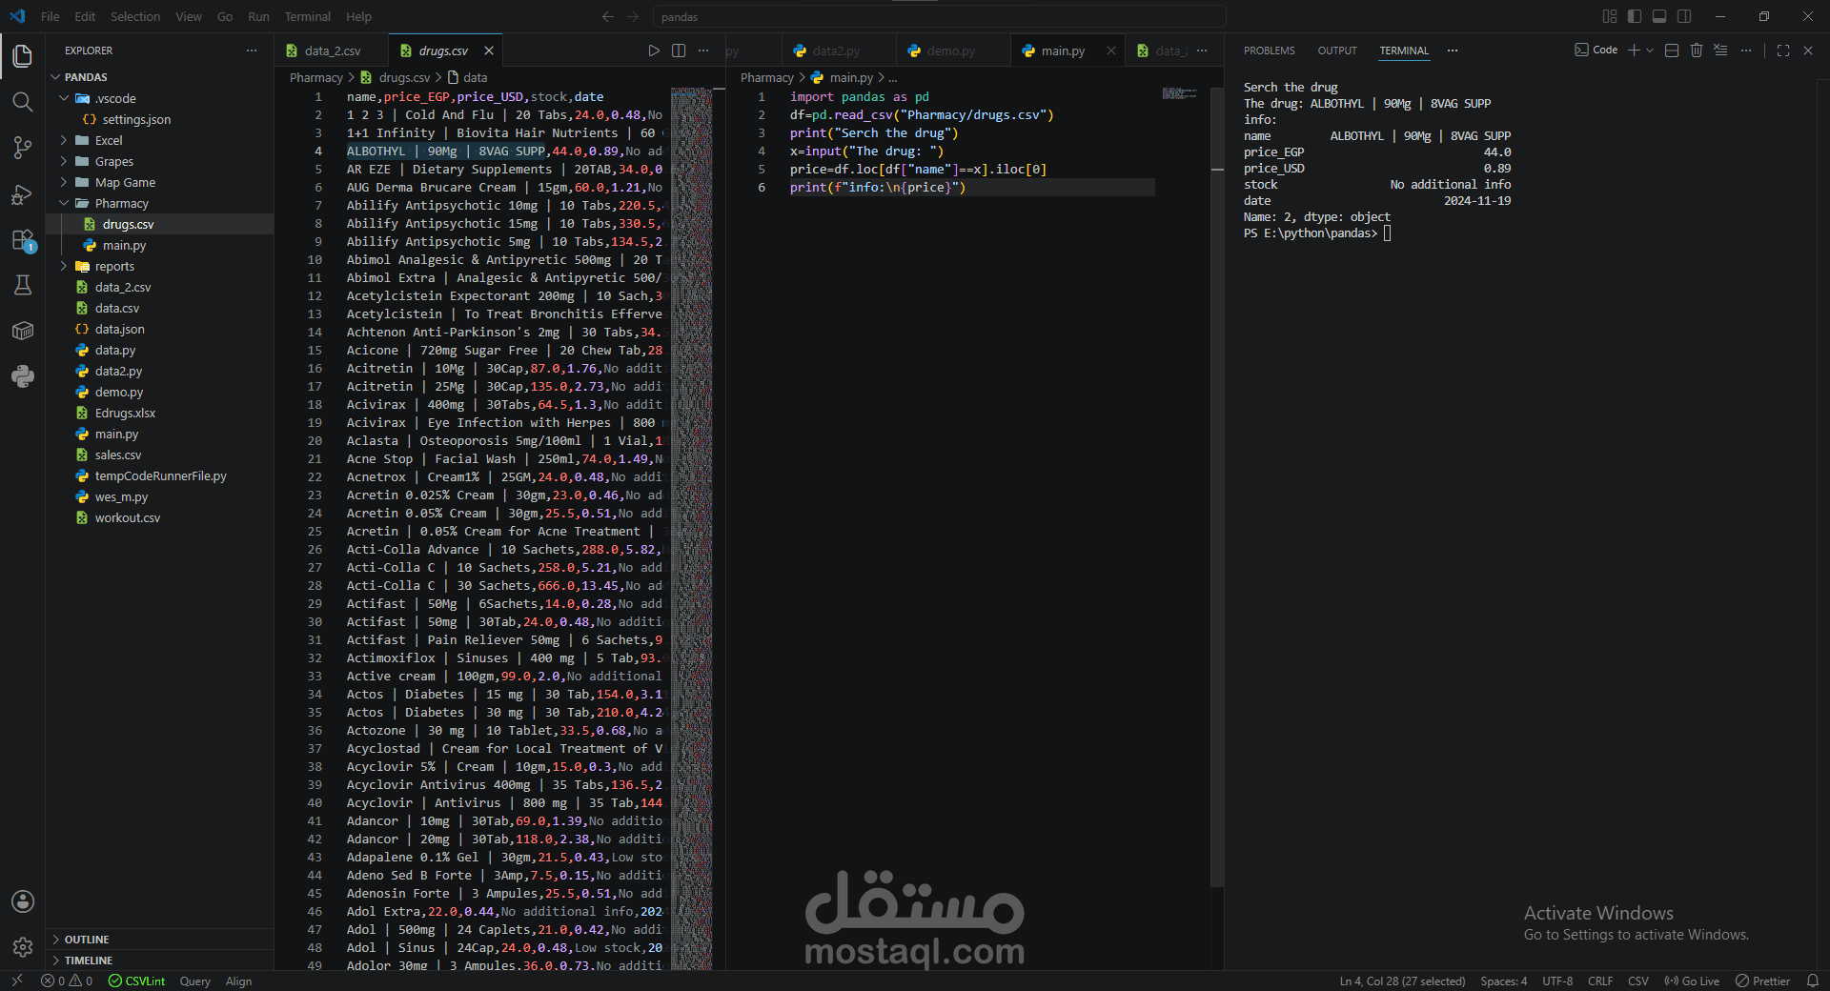This screenshot has width=1830, height=991.
Task: Toggle the bottom panel visibility
Action: tap(1659, 16)
